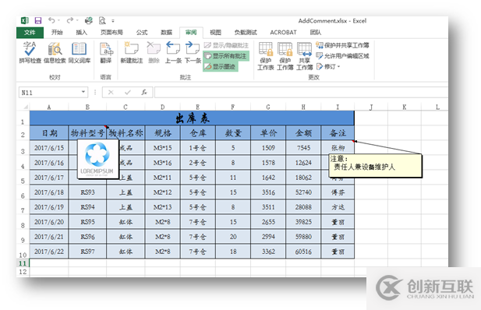Viewport: 481px width, 310px height.
Task: Go to 下一条 next comment
Action: click(x=193, y=52)
